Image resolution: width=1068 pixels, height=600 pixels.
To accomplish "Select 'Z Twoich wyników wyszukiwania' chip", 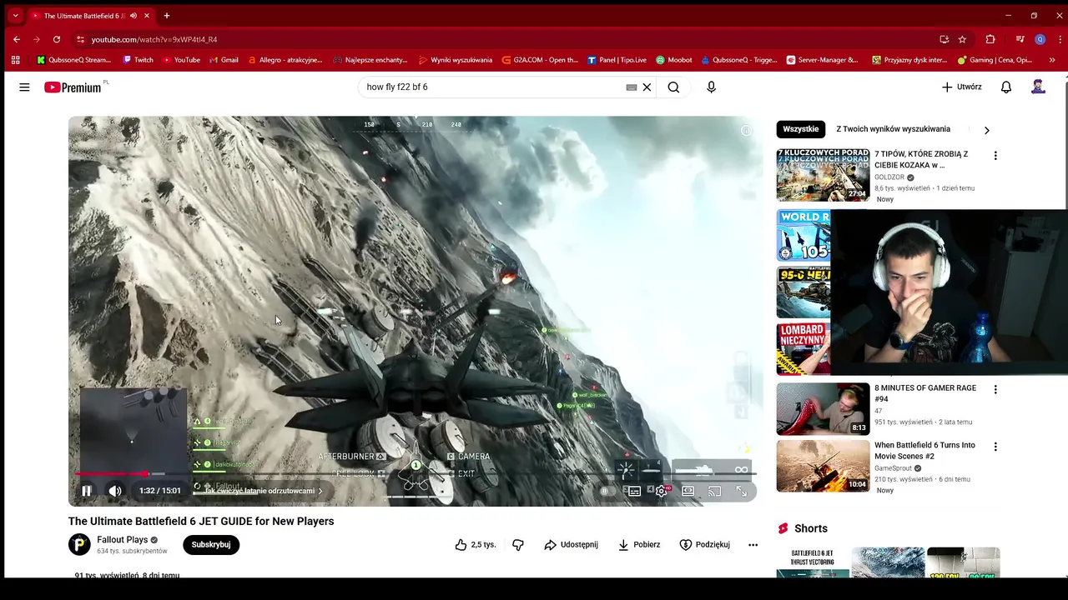I will (x=893, y=129).
